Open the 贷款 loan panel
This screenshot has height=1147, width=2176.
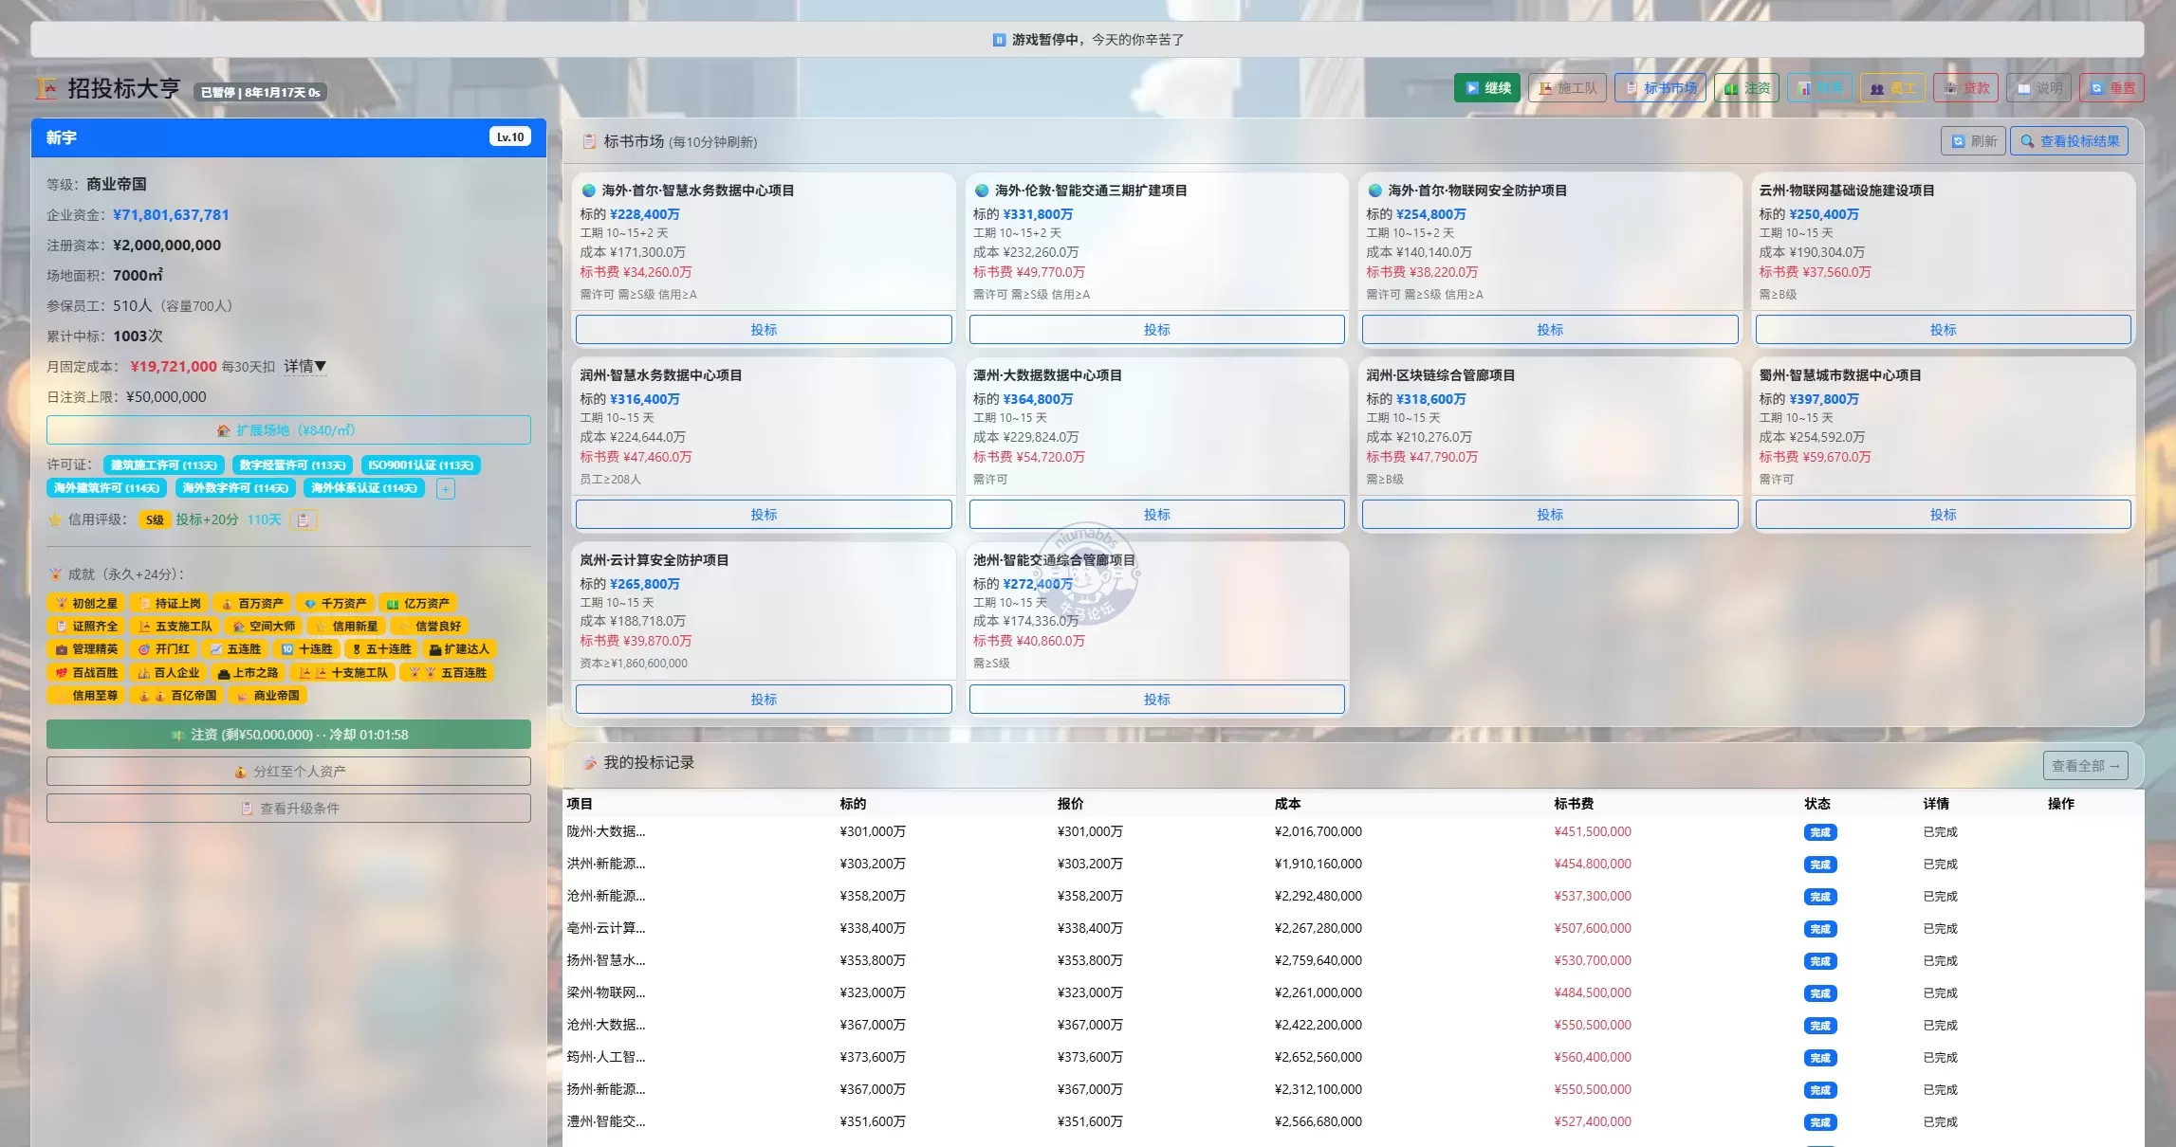tap(1965, 88)
